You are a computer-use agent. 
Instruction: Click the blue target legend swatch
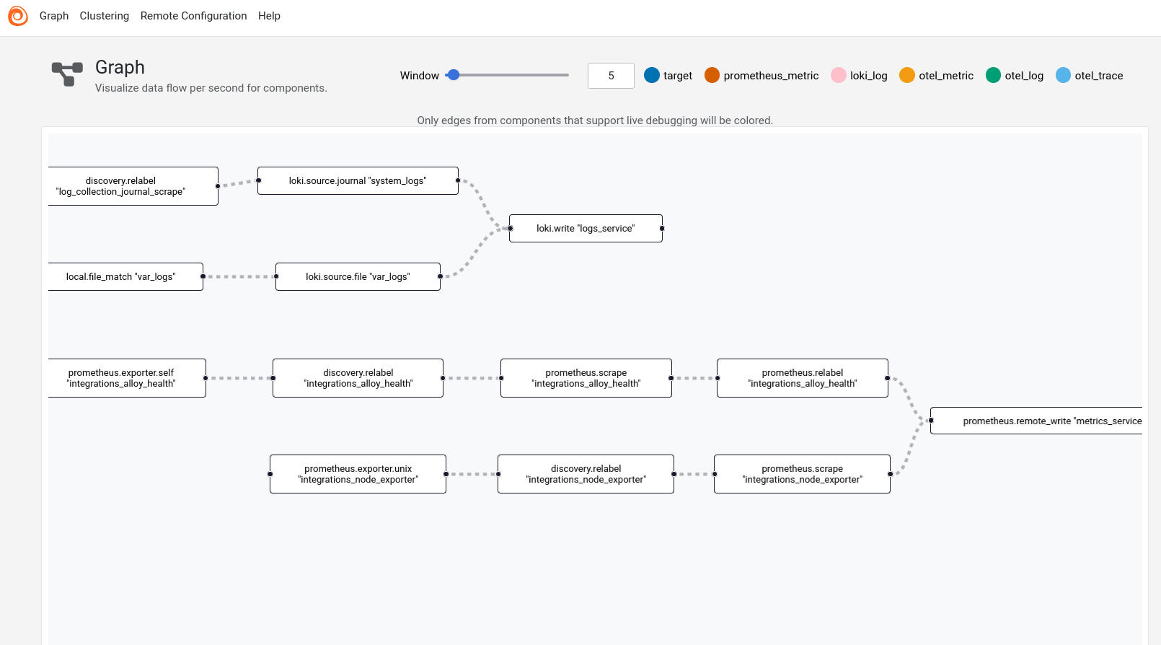click(x=652, y=76)
